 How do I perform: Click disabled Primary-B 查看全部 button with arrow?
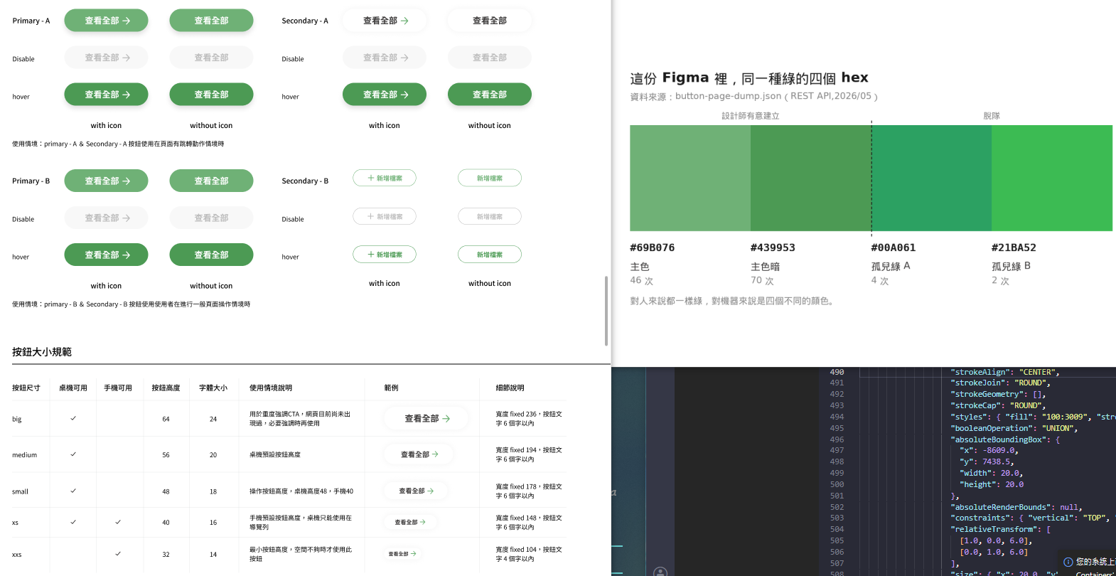(x=106, y=218)
